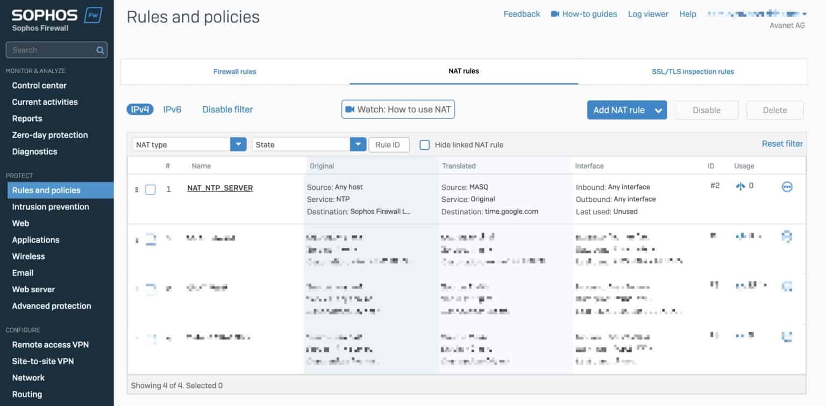826x406 pixels.
Task: Open options menu for the second NAT rule
Action: tap(787, 236)
